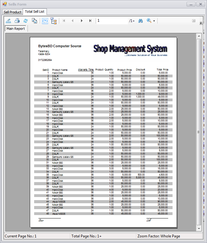This screenshot has width=207, height=243.
Task: Click the Shop Management System logo
Action: pyautogui.click(x=130, y=49)
